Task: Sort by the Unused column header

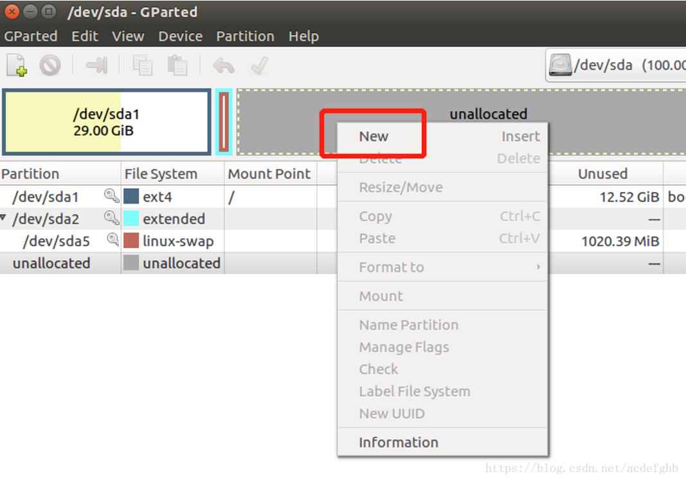Action: (x=606, y=174)
